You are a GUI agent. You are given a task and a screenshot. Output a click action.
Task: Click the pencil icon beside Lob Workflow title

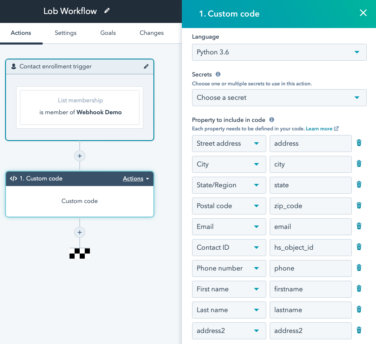click(x=107, y=11)
